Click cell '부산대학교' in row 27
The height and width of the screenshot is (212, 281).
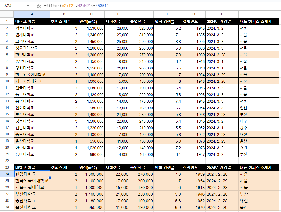[x=32, y=194]
